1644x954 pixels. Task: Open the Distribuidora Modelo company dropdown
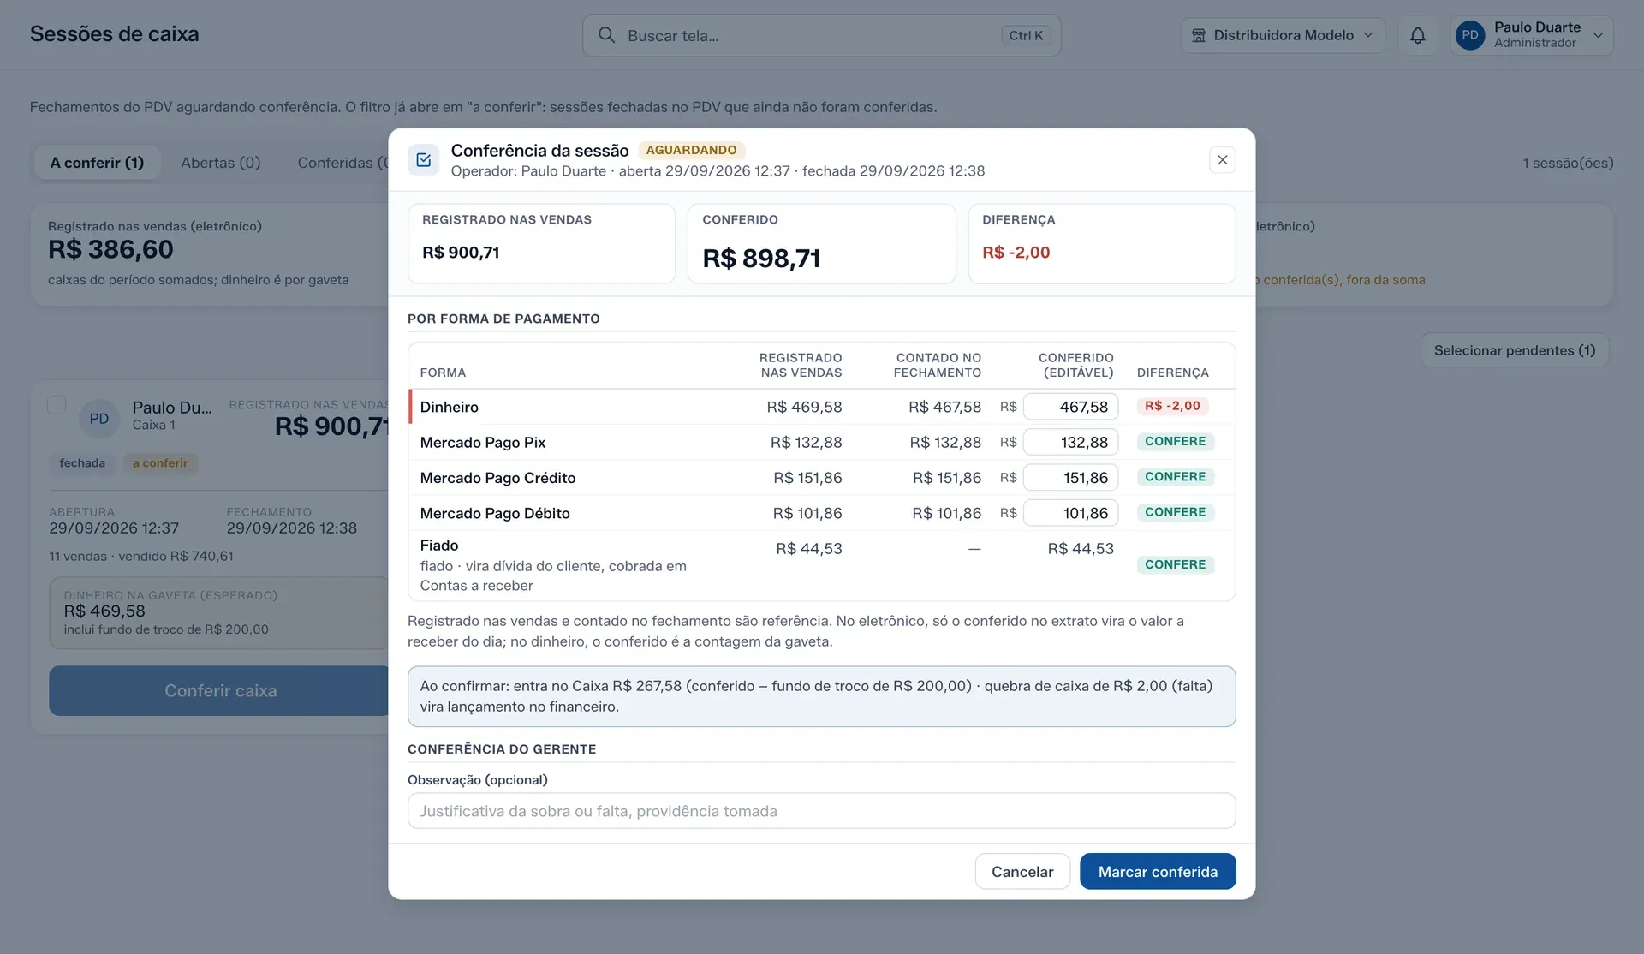tap(1283, 35)
